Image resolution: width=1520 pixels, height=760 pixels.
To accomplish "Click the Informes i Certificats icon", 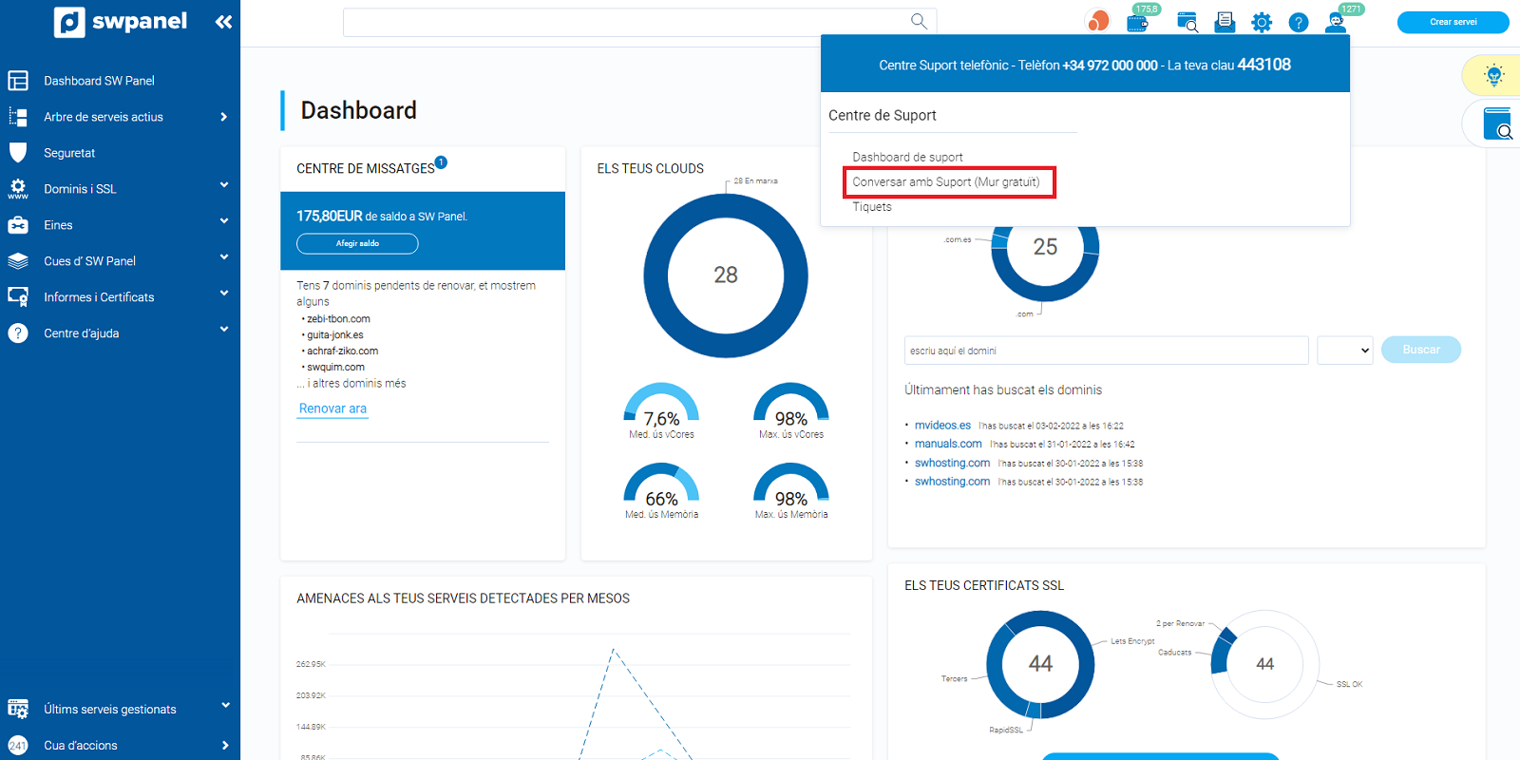I will tap(18, 297).
